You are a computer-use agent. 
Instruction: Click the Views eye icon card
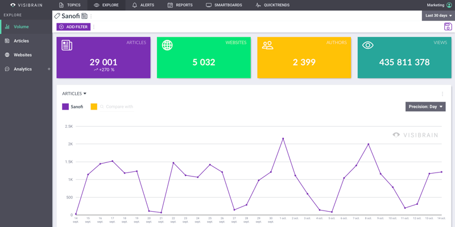tap(368, 45)
